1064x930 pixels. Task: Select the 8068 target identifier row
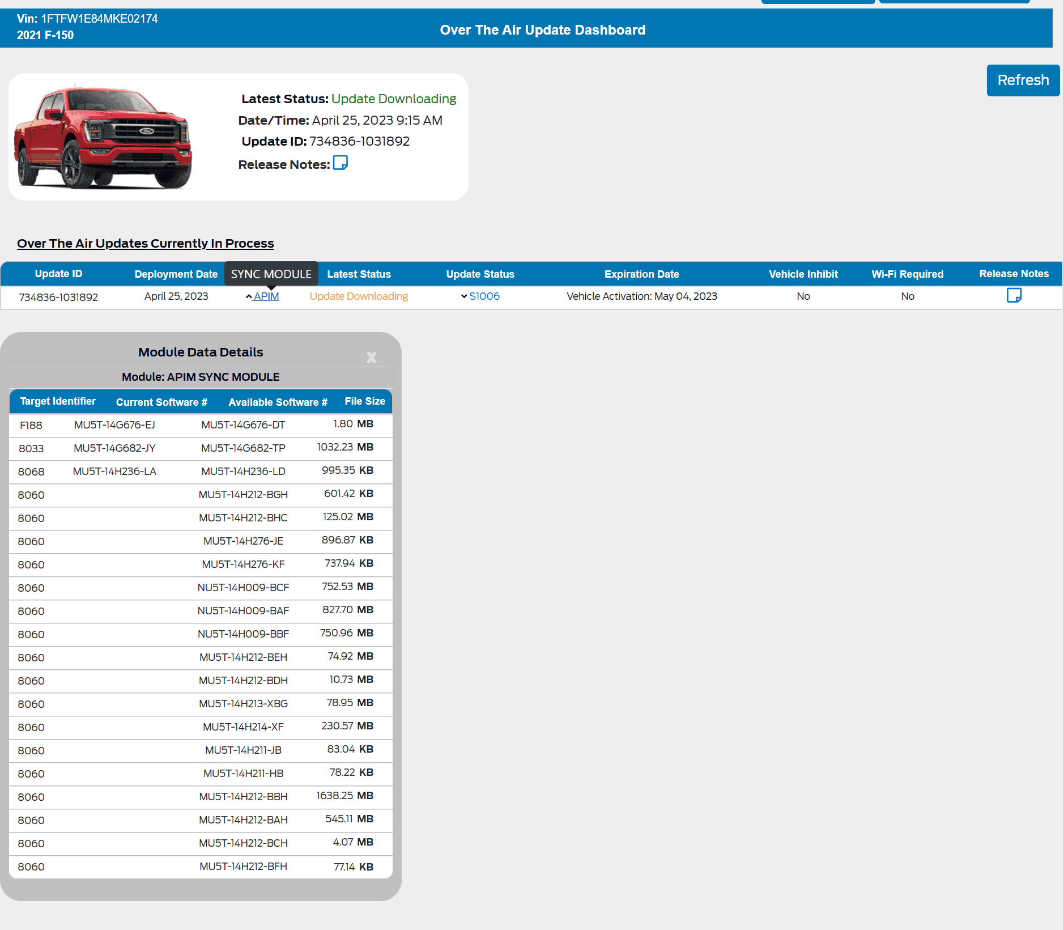(x=201, y=472)
